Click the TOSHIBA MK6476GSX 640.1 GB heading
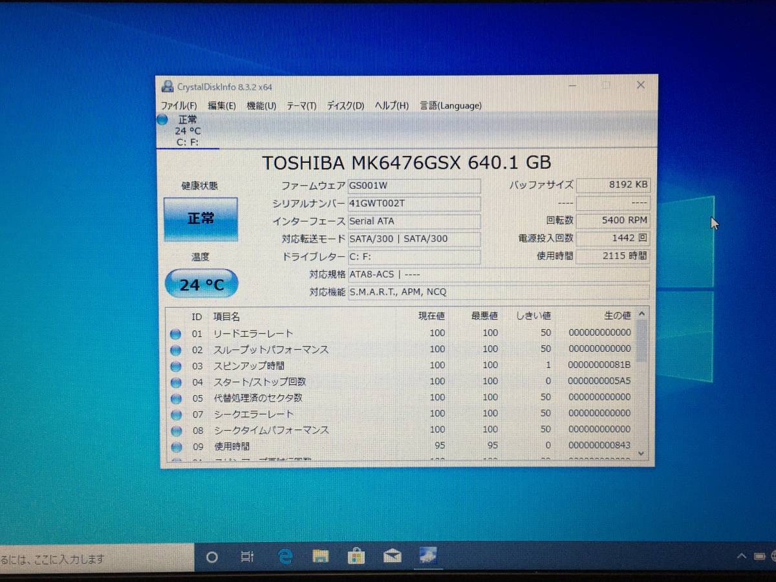Screen dimensions: 776x582 (x=406, y=162)
